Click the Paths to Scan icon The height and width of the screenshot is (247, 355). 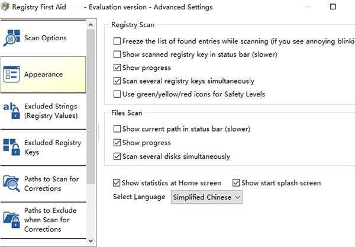(12, 184)
